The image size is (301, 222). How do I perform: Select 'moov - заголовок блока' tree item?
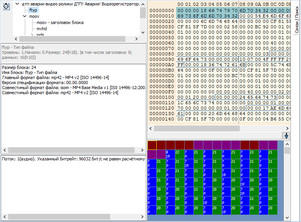pyautogui.click(x=60, y=22)
